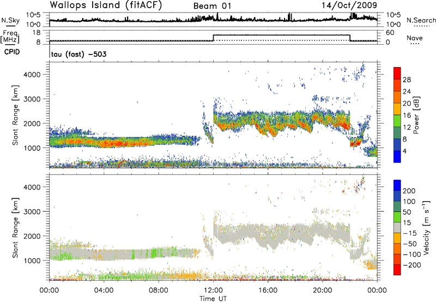Click the '20:00' time axis tick label
Screen dimensions: 436x302
pos(323,291)
